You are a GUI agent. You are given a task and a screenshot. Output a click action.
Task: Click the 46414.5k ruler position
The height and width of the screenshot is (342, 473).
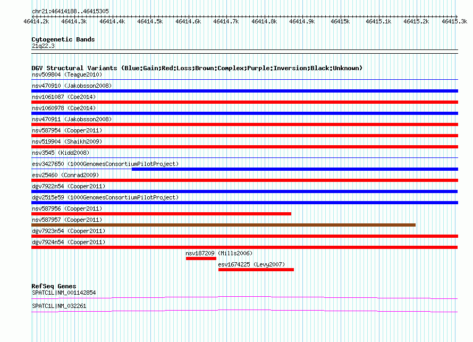150,21
